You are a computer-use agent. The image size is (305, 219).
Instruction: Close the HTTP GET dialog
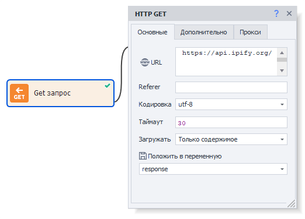289,13
